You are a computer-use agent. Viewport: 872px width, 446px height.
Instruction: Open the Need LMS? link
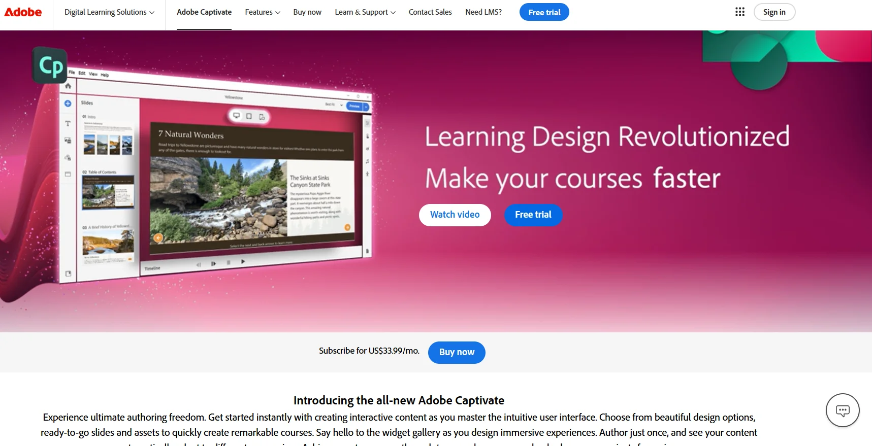(x=483, y=12)
